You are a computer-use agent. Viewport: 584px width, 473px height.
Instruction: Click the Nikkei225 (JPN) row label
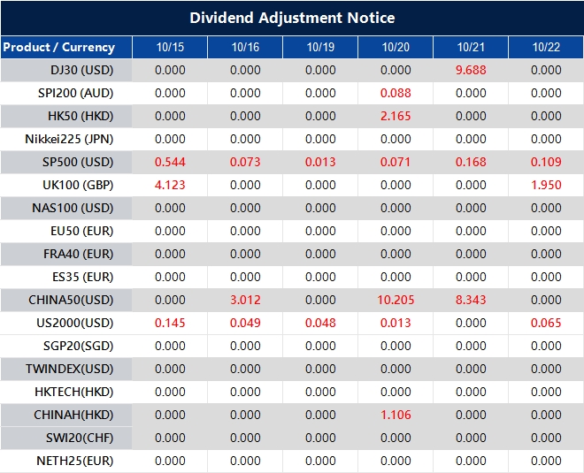click(69, 139)
